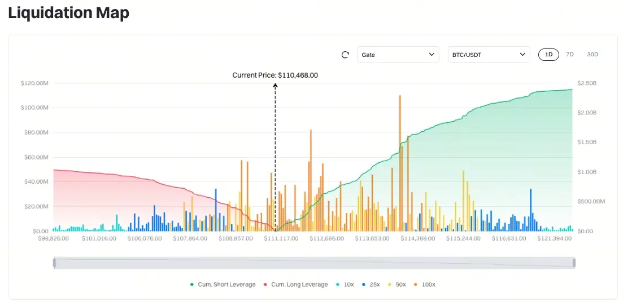The width and height of the screenshot is (623, 302).
Task: Click the $1.50B right axis label
Action: tap(587, 143)
